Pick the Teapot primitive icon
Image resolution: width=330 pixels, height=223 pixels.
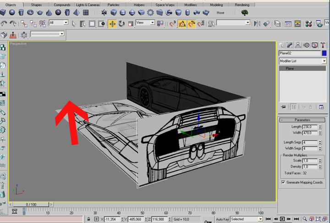click(x=40, y=12)
